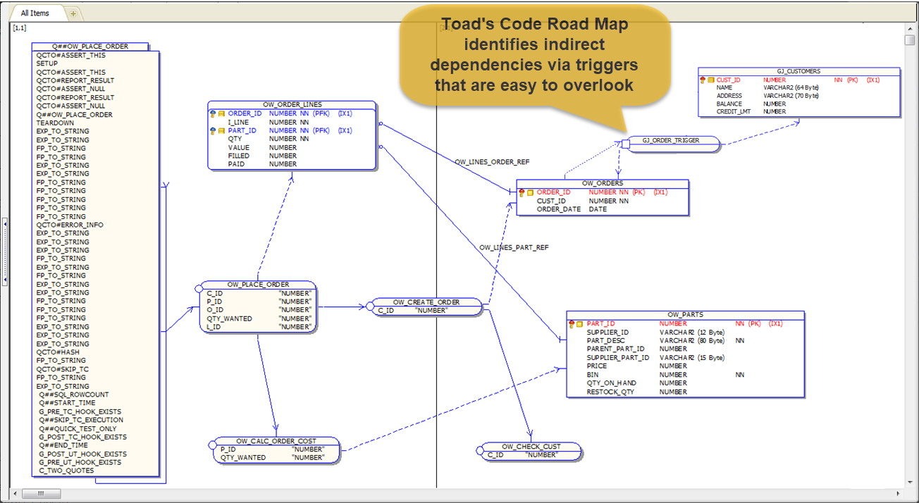Viewport: 919px width, 503px height.
Task: Select the Q##SKIP_TC_EXECUTION entry
Action: click(81, 420)
